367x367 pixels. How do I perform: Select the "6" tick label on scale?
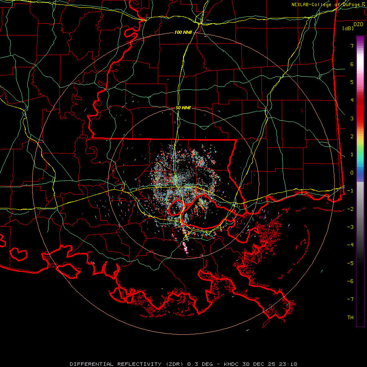coord(352,64)
